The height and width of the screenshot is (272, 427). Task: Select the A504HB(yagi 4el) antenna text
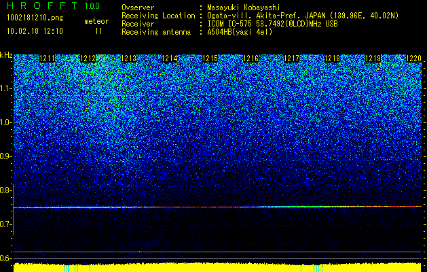coord(240,32)
